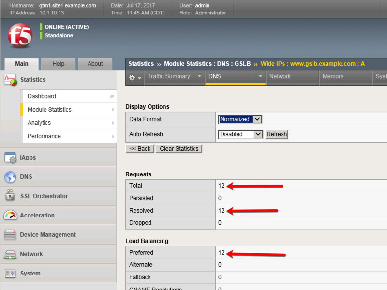Click the Dropped row label
This screenshot has width=387, height=290.
click(140, 223)
